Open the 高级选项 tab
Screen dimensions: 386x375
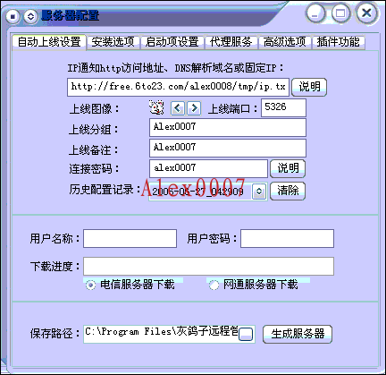click(284, 42)
